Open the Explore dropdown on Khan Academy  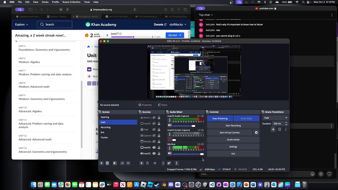[x=22, y=25]
